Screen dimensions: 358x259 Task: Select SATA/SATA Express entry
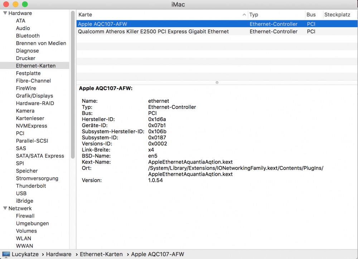click(40, 156)
